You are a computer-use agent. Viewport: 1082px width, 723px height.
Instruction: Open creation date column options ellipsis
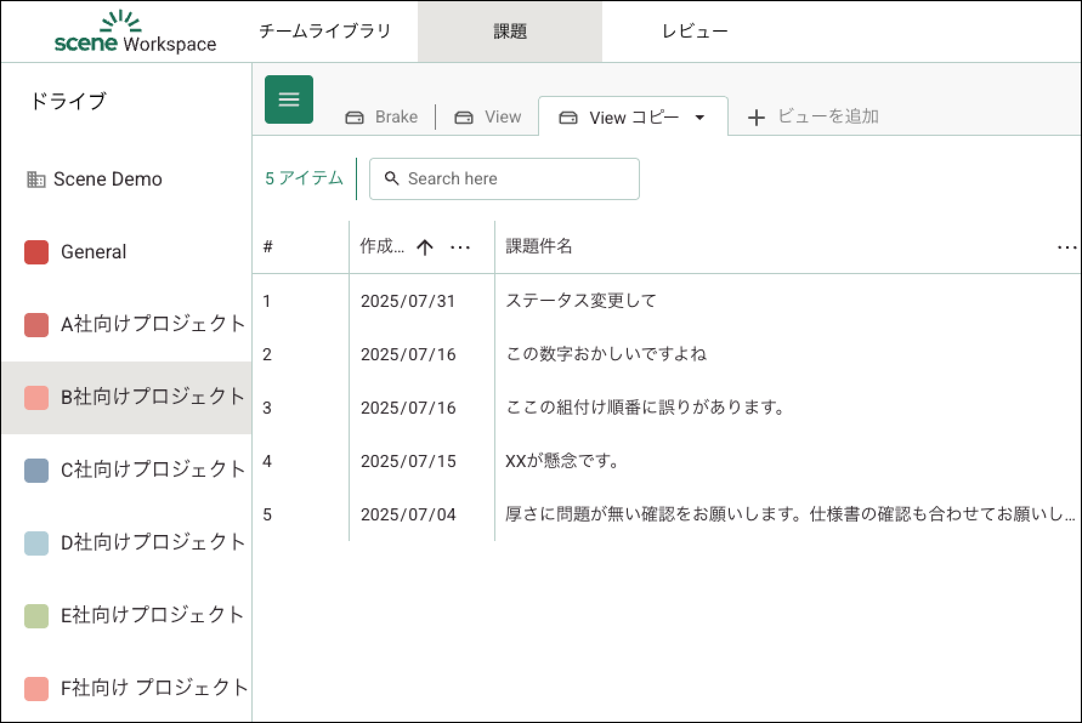tap(460, 247)
